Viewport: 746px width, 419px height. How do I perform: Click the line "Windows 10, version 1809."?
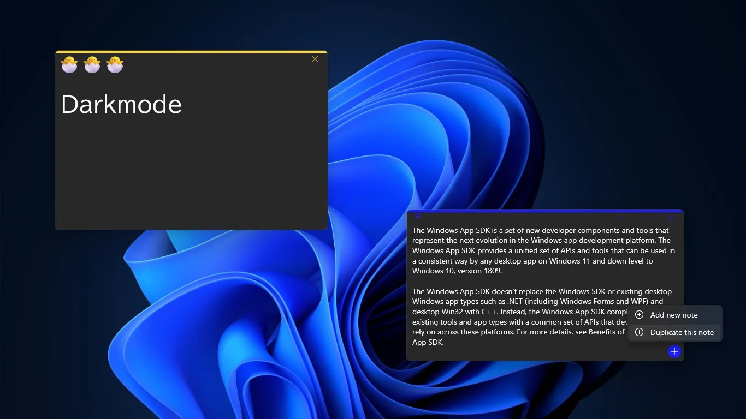(x=457, y=271)
